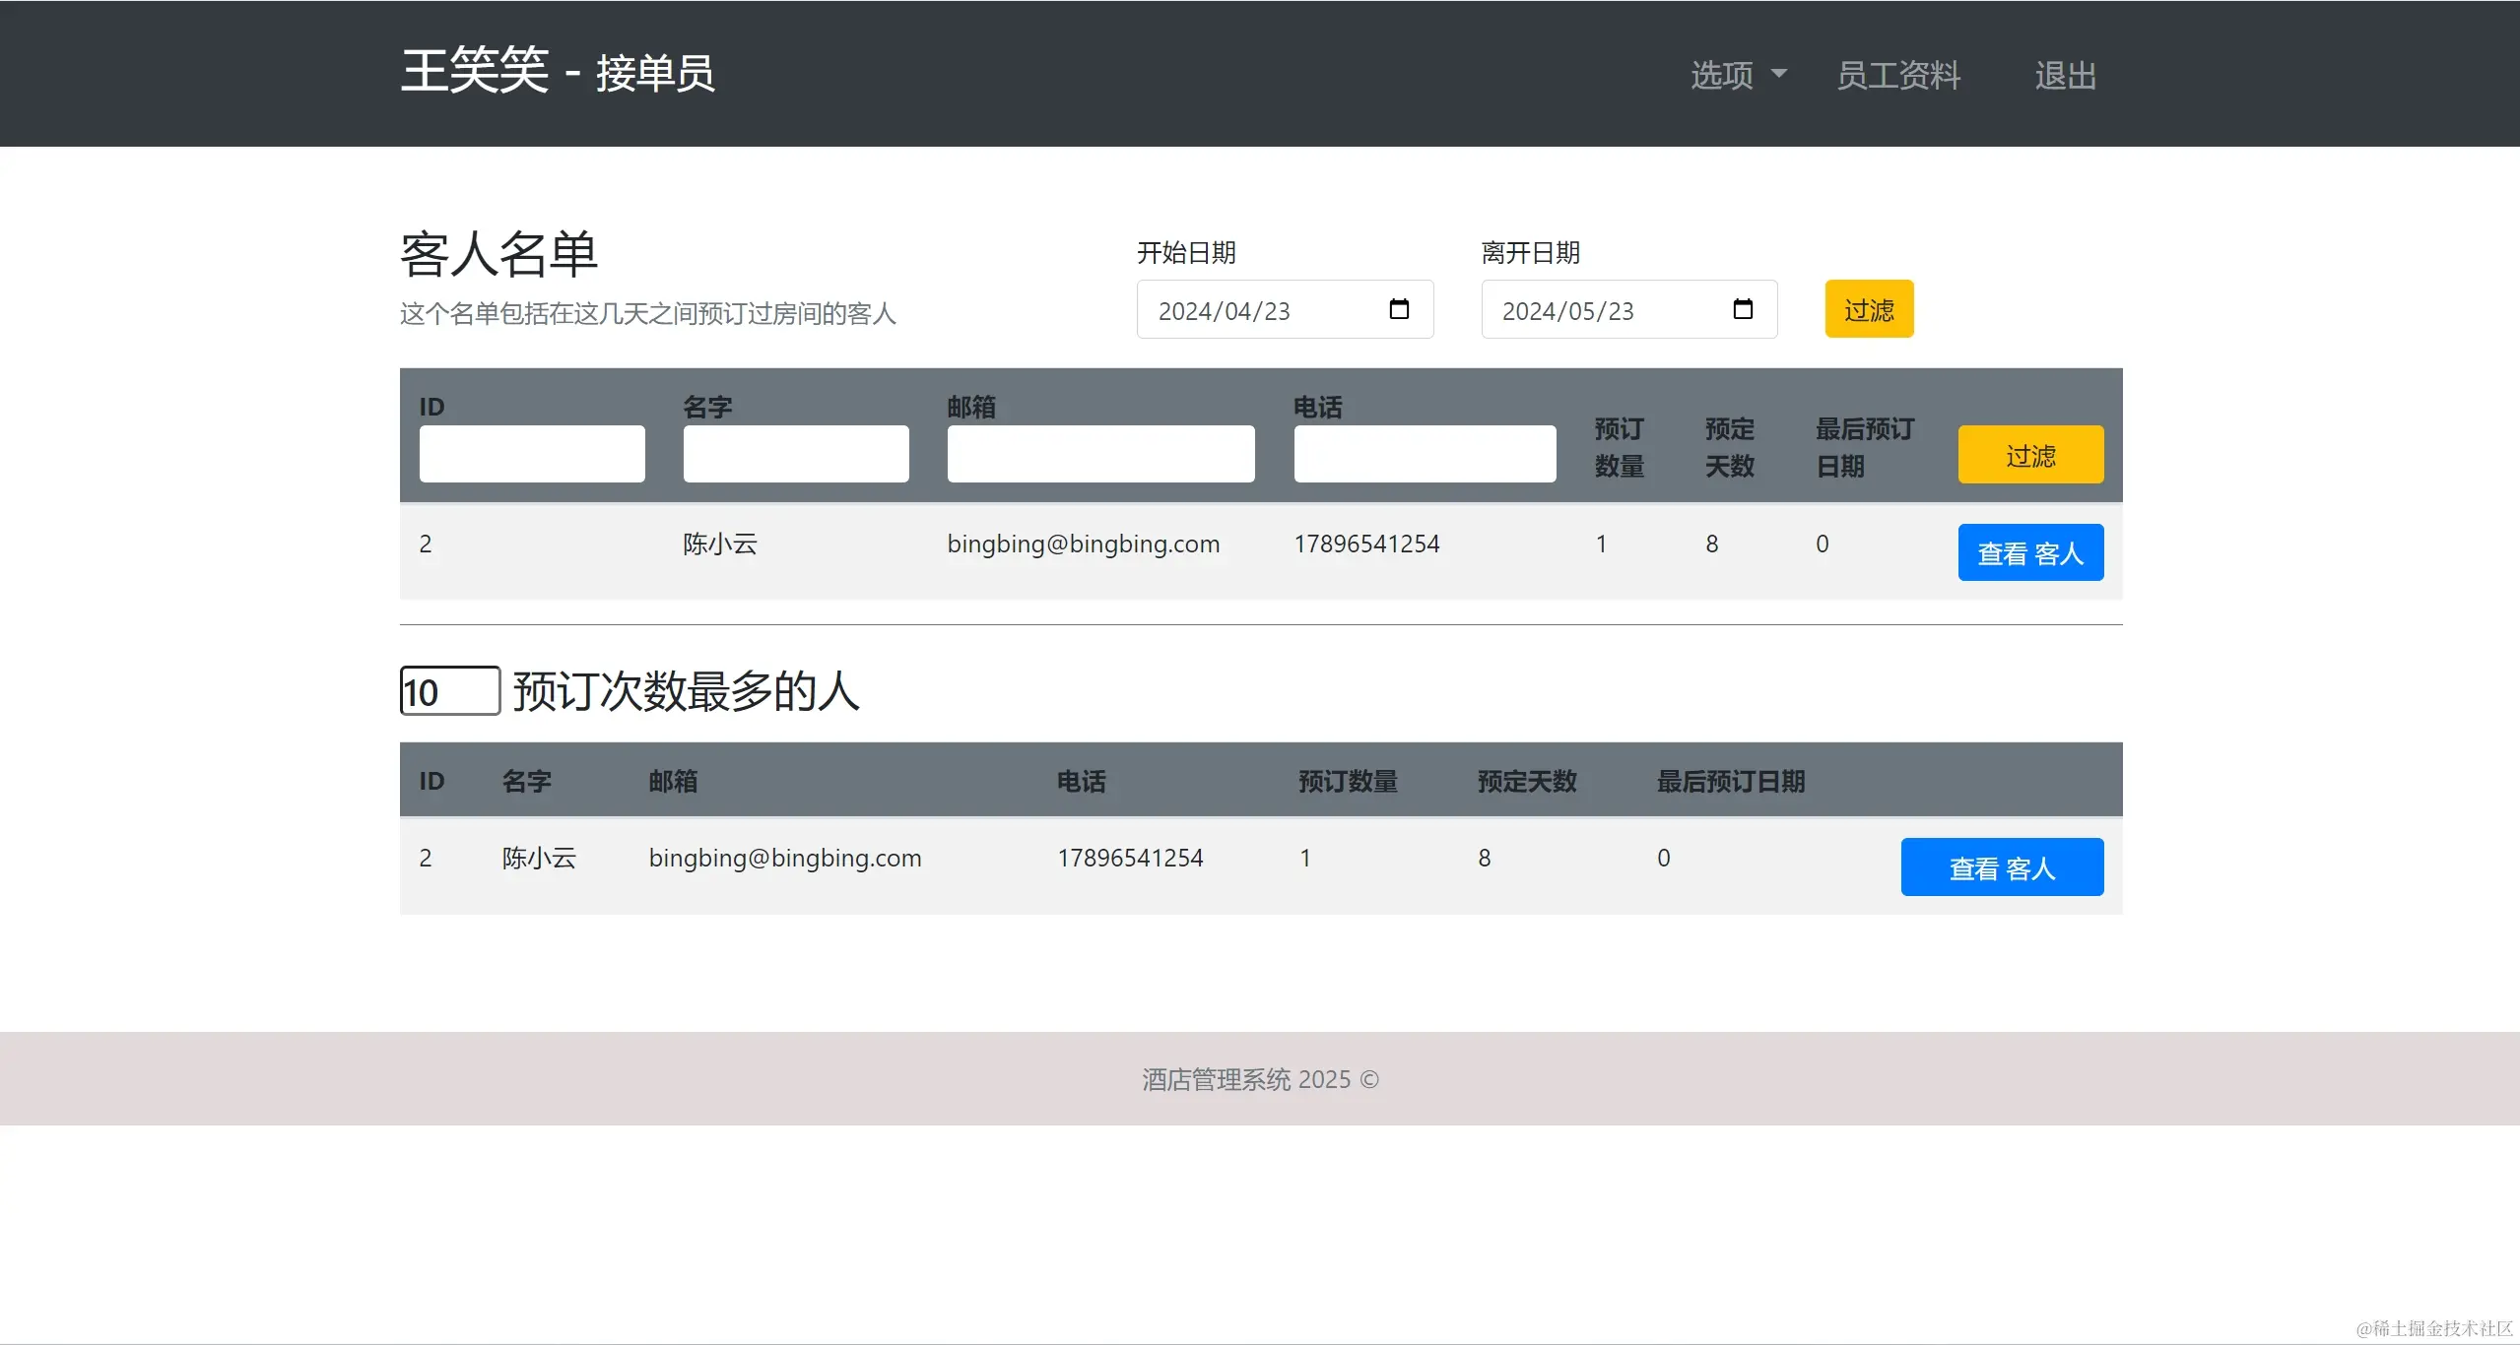This screenshot has width=2520, height=1345.
Task: Click the top-count number field showing 10
Action: [448, 691]
